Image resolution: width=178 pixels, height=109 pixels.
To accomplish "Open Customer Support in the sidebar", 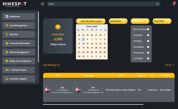I will (19, 79).
